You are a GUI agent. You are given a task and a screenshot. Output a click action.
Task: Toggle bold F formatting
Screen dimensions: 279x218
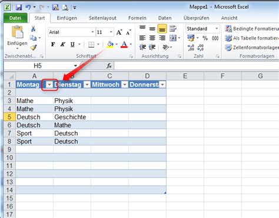53,44
